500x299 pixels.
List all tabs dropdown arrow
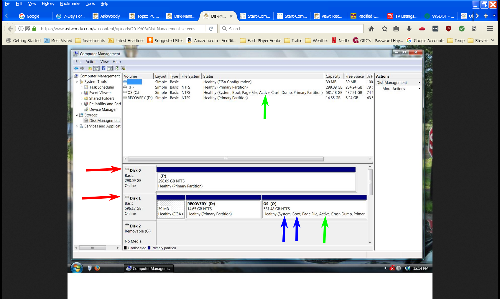(494, 16)
